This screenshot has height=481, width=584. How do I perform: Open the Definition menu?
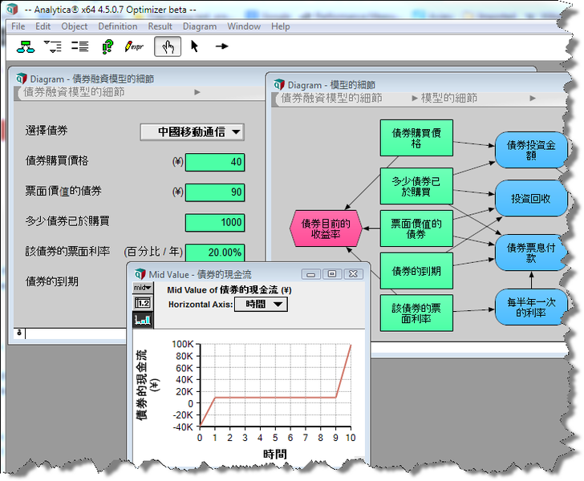118,26
